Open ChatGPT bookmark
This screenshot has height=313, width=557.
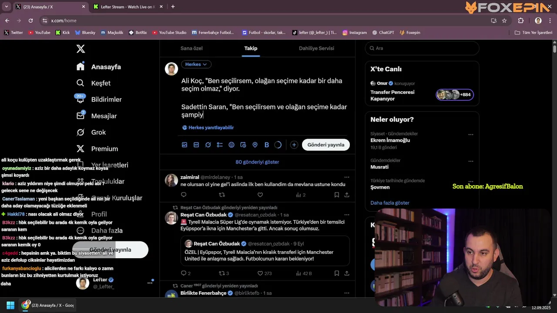tap(383, 33)
